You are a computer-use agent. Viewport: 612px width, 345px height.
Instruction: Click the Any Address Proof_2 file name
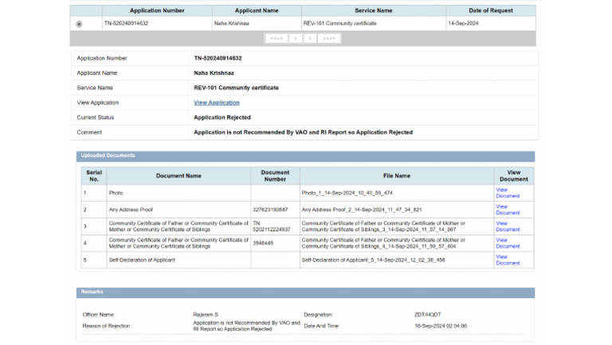[x=362, y=210]
